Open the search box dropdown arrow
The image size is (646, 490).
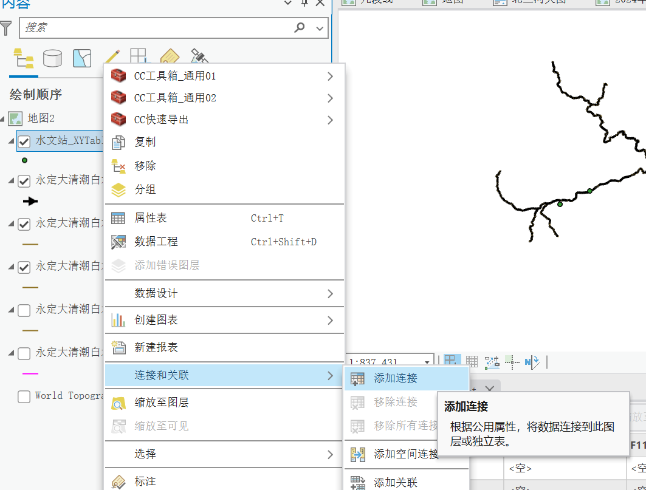point(319,29)
